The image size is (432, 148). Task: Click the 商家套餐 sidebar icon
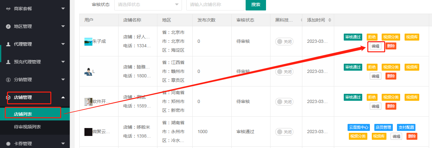8,9
